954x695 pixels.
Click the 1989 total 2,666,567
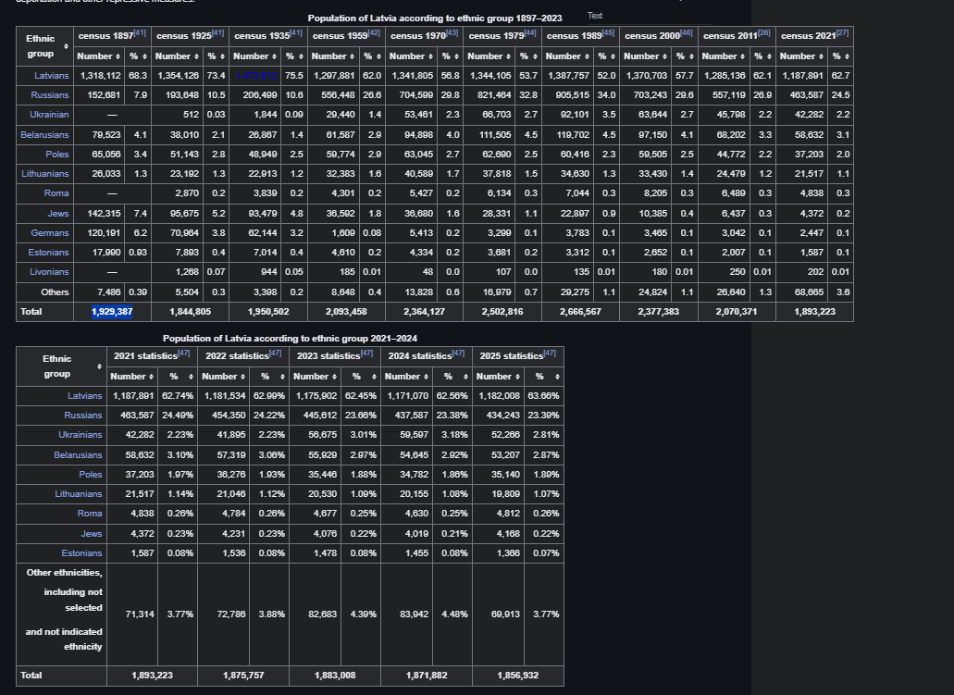(580, 312)
